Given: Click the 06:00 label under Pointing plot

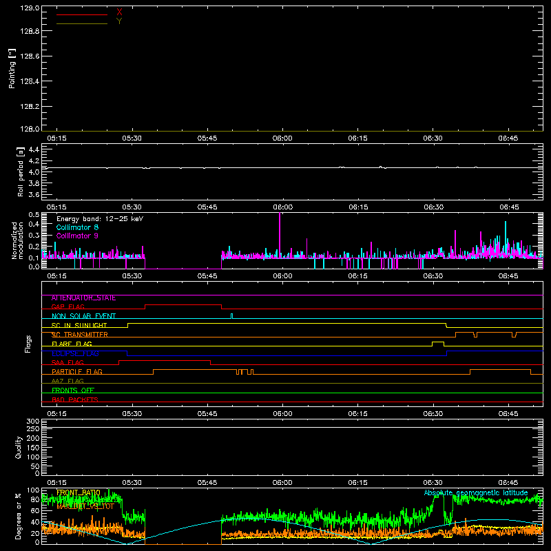Looking at the screenshot, I should [282, 138].
